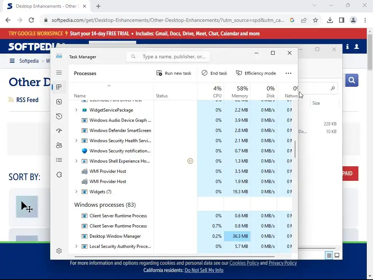The image size is (373, 280).
Task: Open Task Manager hamburger navigation menu
Action: (x=59, y=73)
